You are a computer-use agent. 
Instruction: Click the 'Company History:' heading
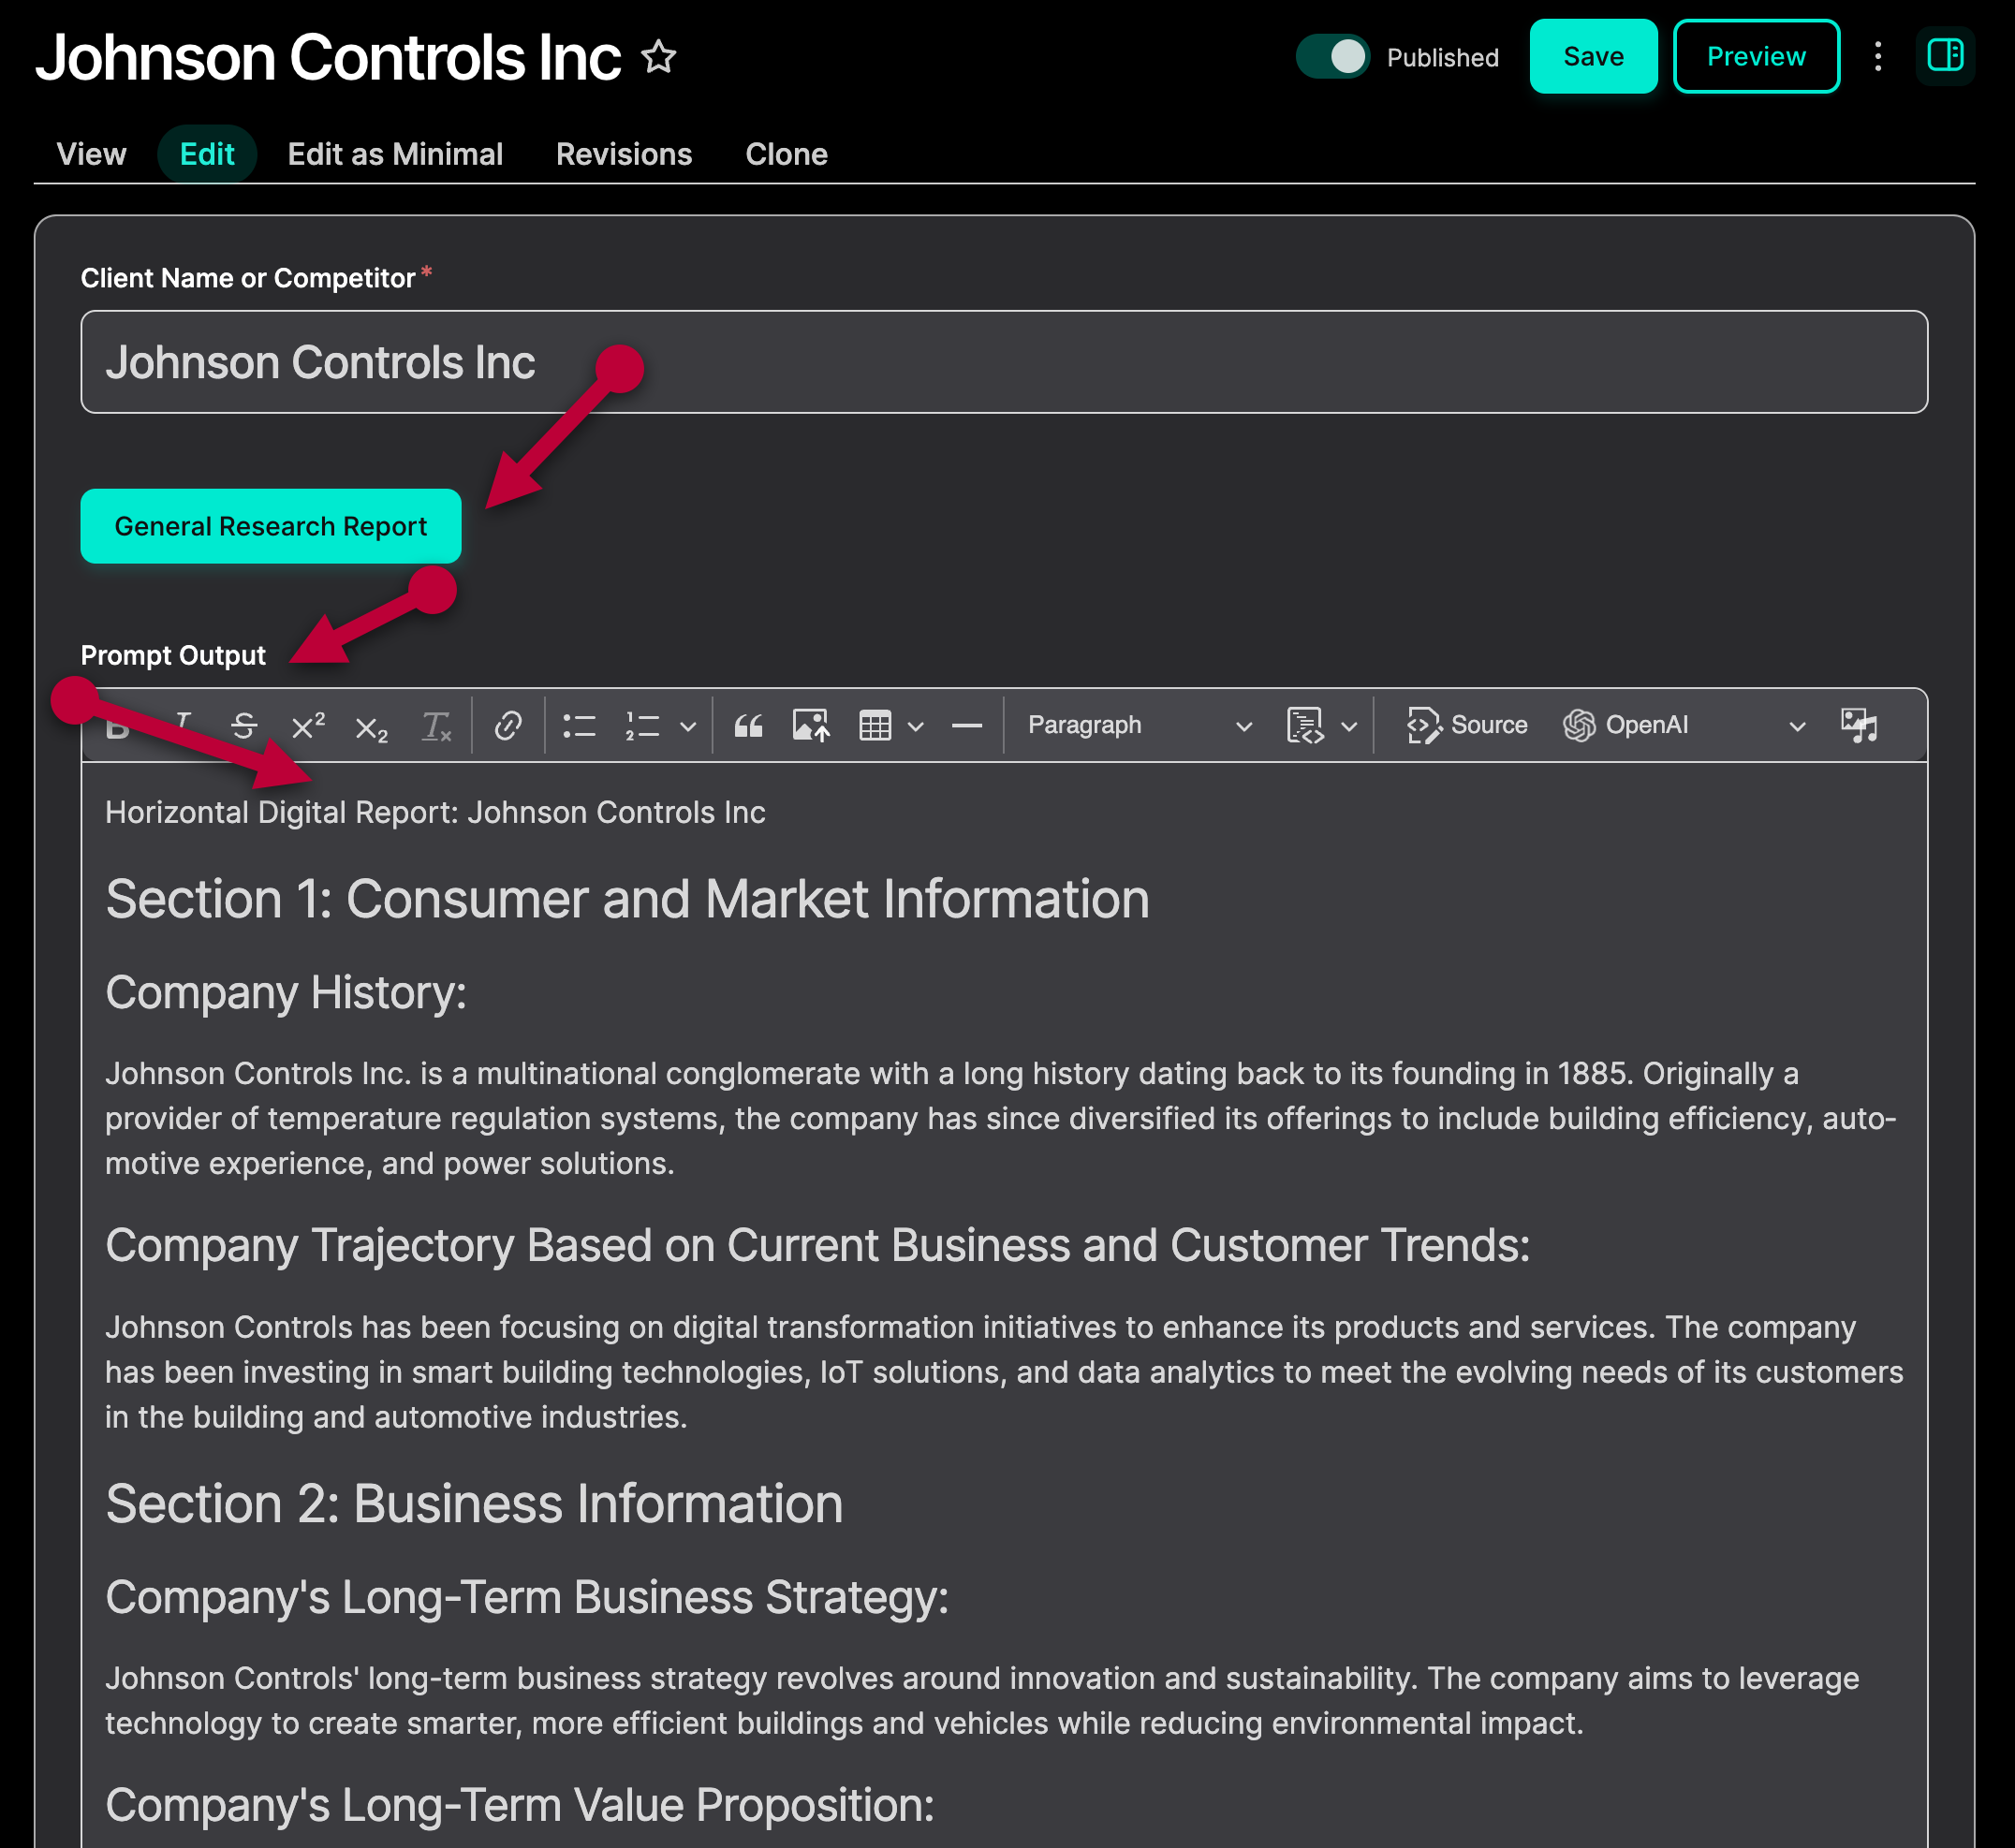(286, 992)
